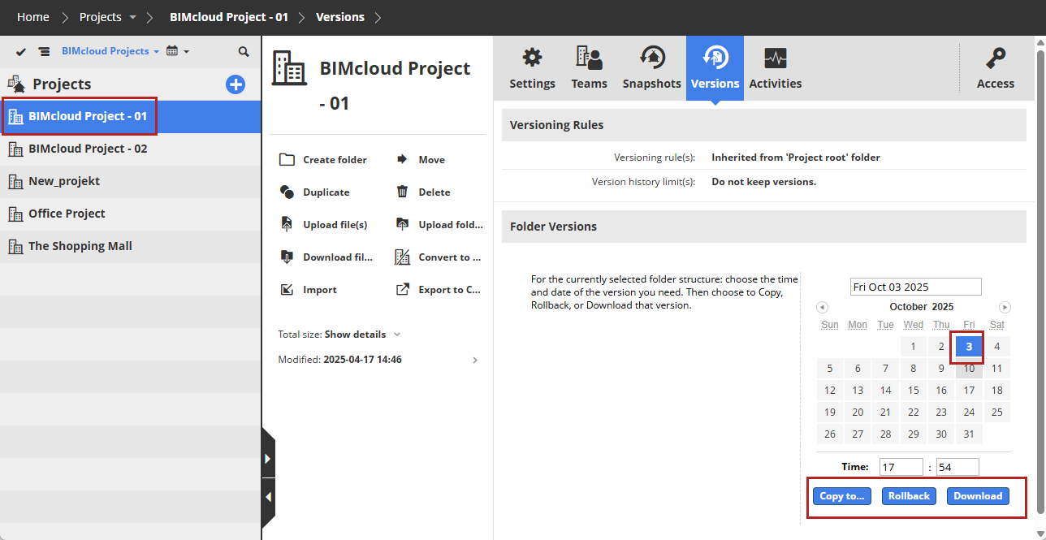Go to previous month in calendar

point(822,307)
